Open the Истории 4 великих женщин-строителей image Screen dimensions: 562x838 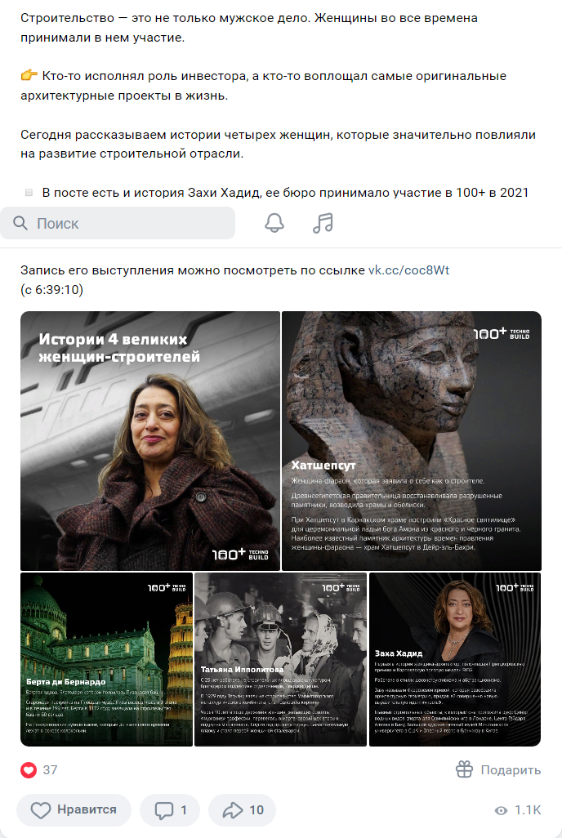[x=150, y=441]
